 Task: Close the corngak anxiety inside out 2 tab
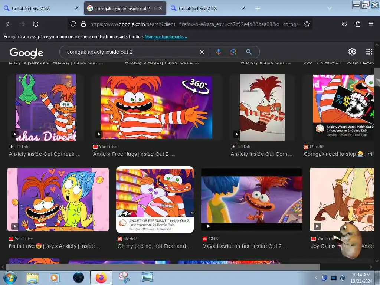(160, 8)
